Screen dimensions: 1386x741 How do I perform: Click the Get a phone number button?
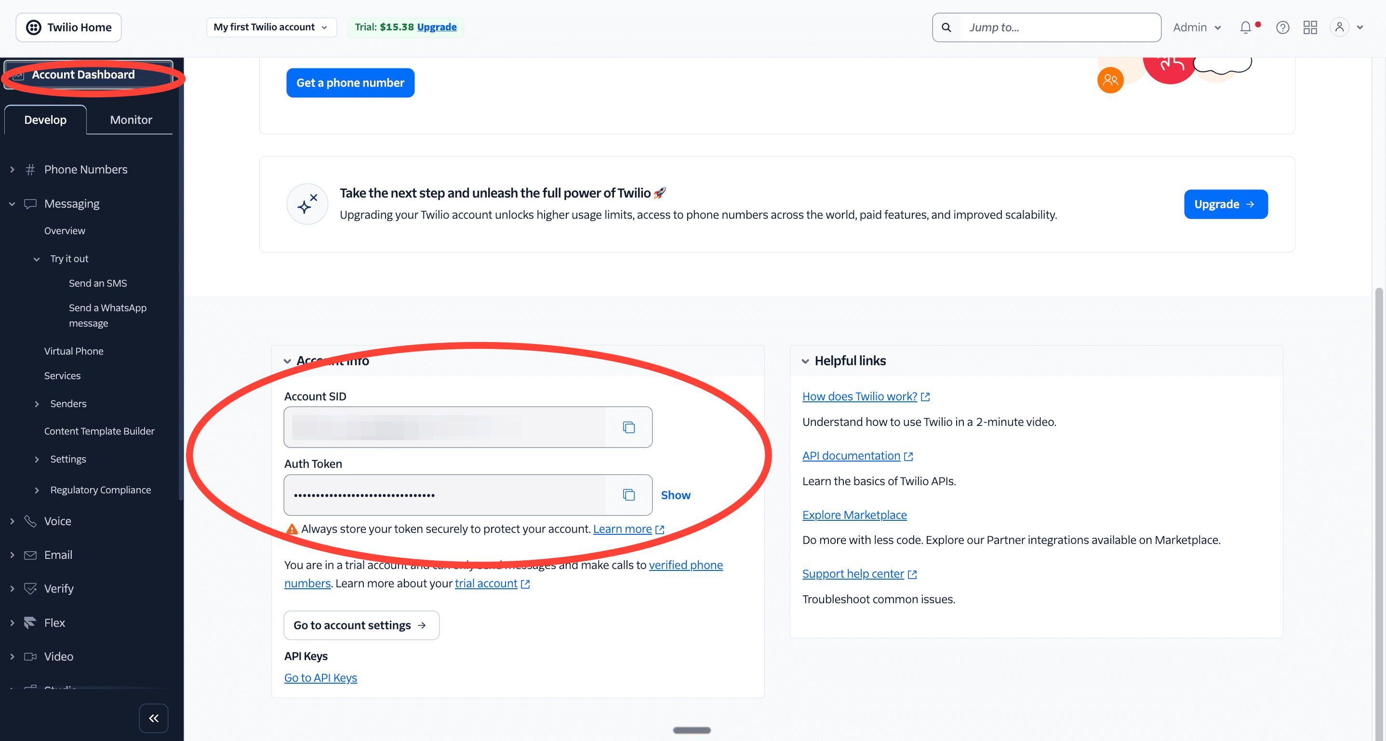(350, 83)
